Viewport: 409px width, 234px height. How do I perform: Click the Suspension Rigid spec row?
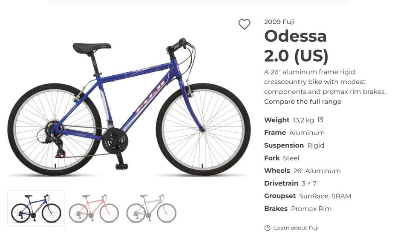[x=294, y=146]
